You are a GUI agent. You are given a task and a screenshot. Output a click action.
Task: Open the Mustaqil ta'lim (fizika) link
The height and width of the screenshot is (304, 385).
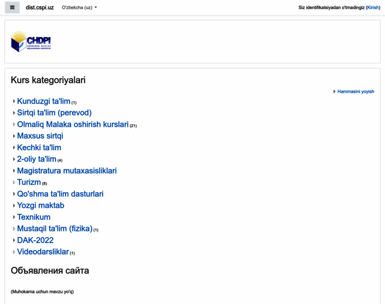coord(55,229)
